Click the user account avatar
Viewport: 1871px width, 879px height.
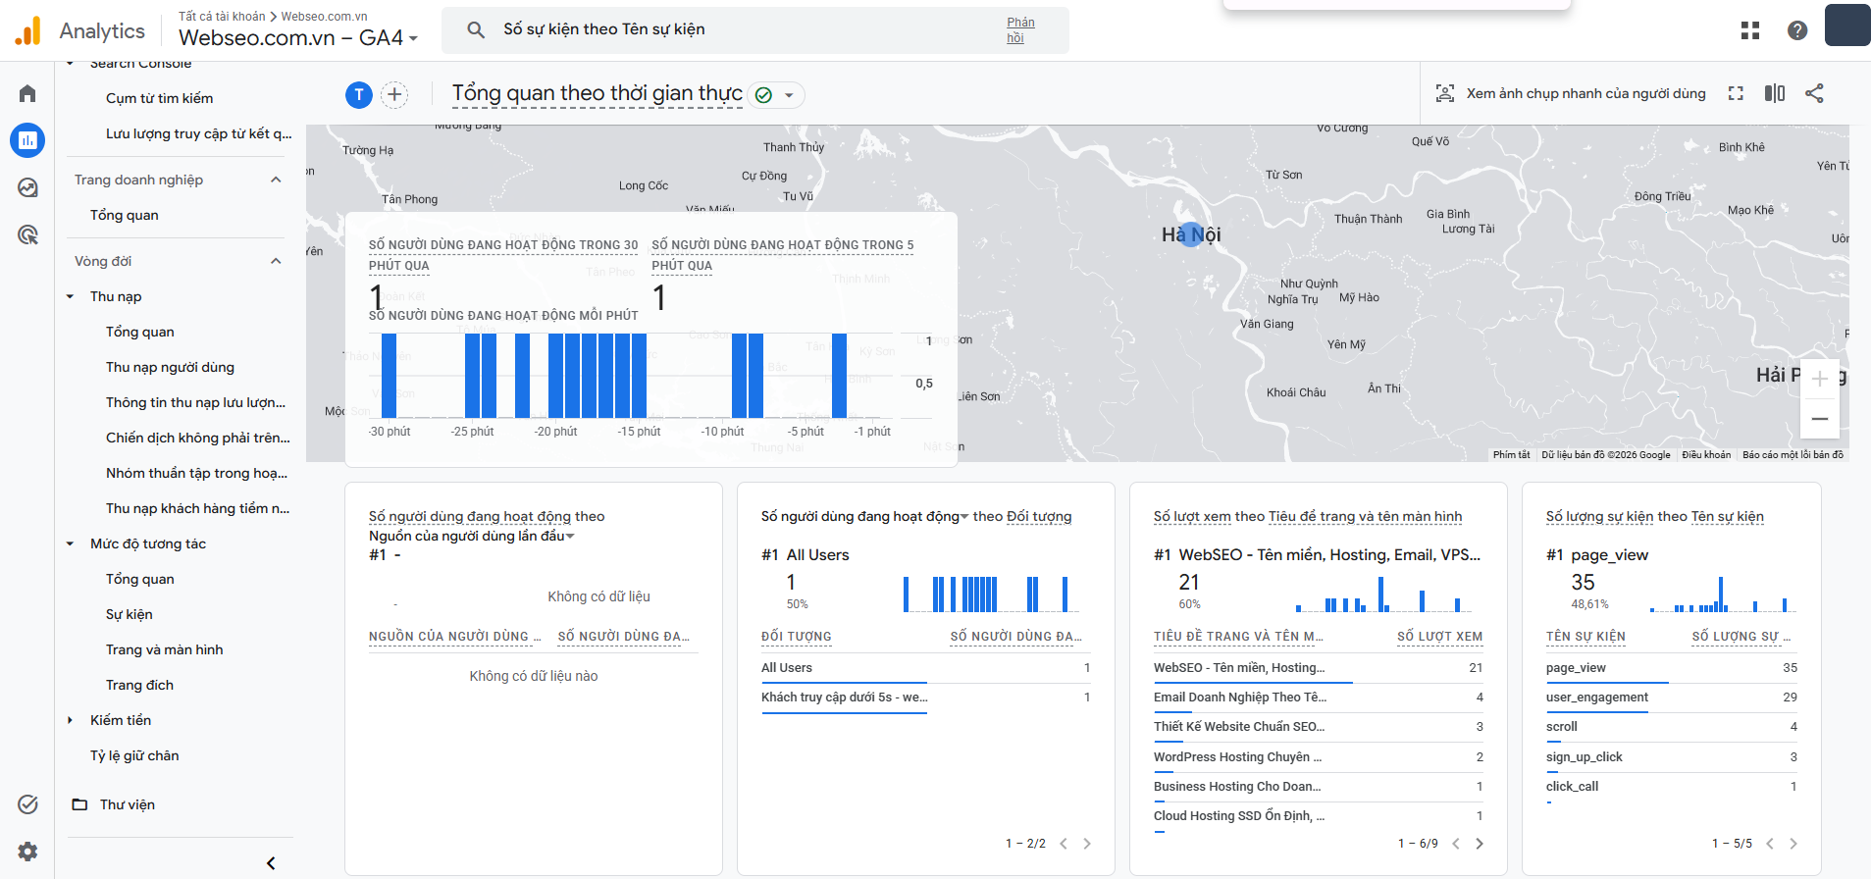coord(1847,25)
